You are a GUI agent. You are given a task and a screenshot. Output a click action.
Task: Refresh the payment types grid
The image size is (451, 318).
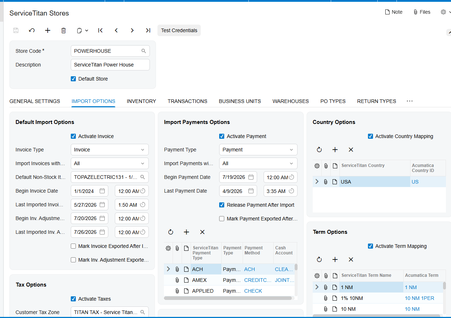171,232
